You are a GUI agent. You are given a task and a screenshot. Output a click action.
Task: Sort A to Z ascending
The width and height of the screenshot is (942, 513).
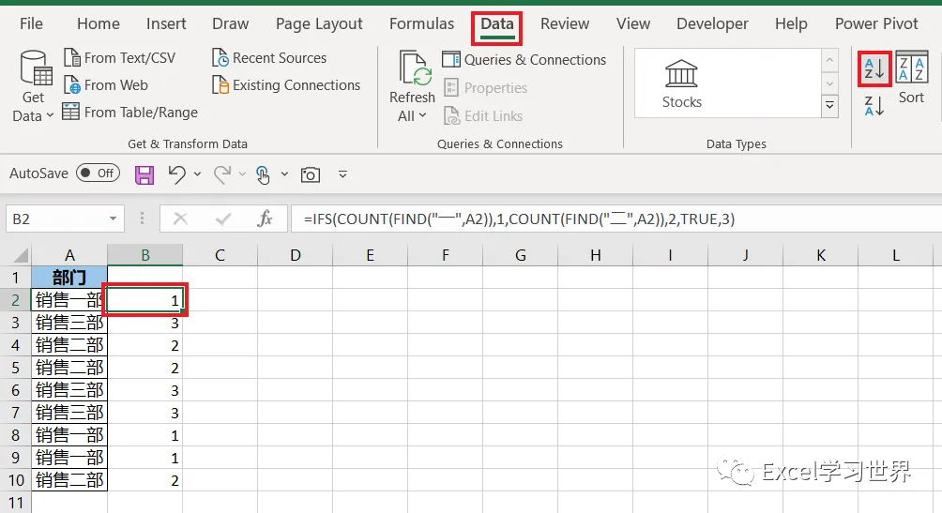[874, 69]
